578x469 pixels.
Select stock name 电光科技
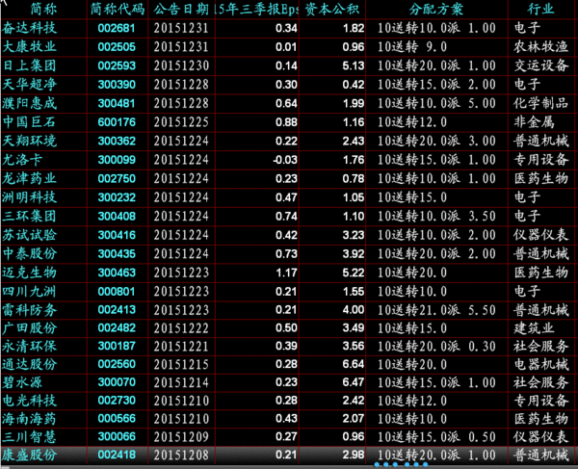click(29, 400)
